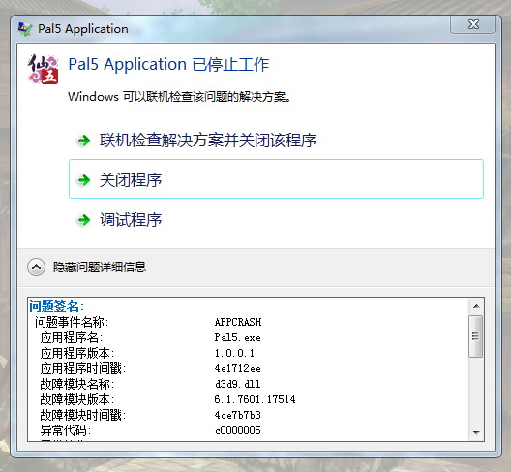Click the title bar application icon
Viewport: 511px width, 472px height.
25,29
